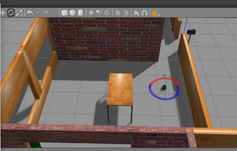
Task: Add a spot light
Action: (99, 13)
